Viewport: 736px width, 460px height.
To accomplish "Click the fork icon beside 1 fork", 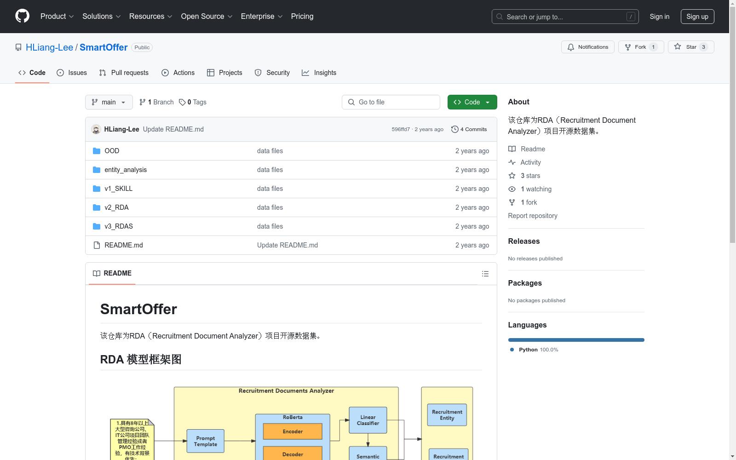I will pyautogui.click(x=512, y=202).
